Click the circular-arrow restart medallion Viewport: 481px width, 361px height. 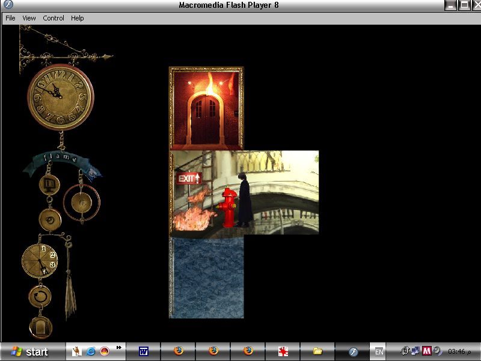[x=40, y=297]
